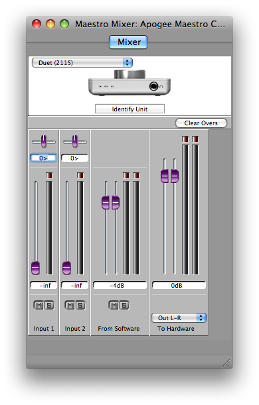Click the Input 1 pan value field
Screen dimensions: 259x405
[43, 158]
